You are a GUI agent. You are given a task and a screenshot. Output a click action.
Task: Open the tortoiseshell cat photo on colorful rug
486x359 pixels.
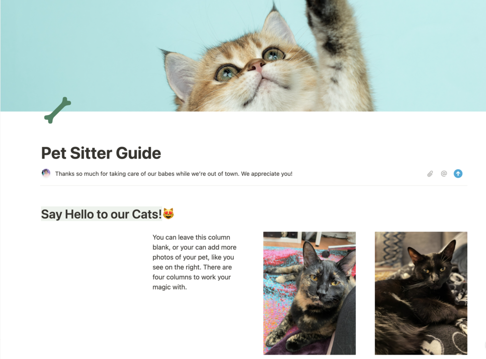(309, 293)
